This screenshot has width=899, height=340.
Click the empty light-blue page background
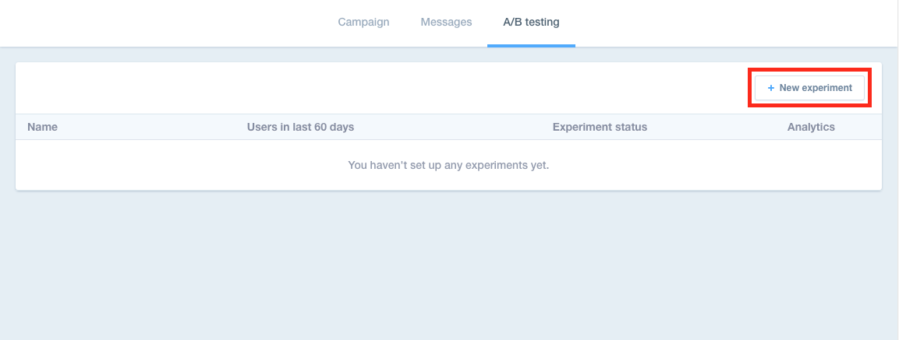(448, 265)
